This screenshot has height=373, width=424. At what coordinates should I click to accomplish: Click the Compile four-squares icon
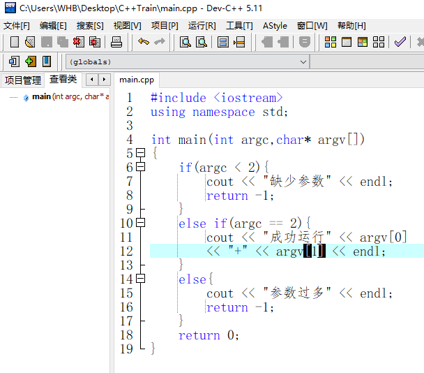pos(331,42)
